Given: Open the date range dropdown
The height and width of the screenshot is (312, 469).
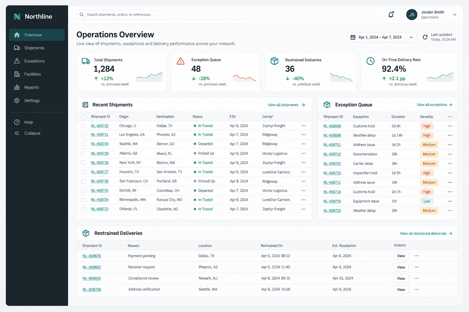Looking at the screenshot, I should 381,37.
